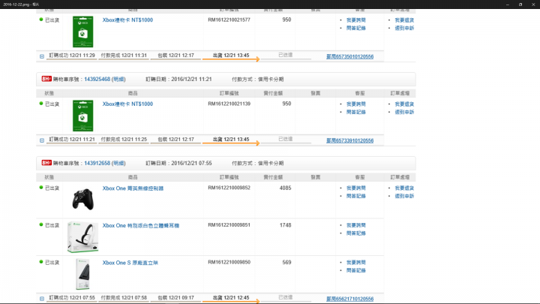Click 遲到申訴 for order RM1612210021577
The image size is (540, 304).
click(404, 28)
